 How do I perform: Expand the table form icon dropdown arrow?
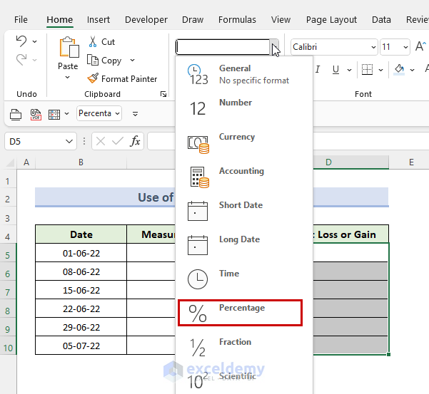67,113
